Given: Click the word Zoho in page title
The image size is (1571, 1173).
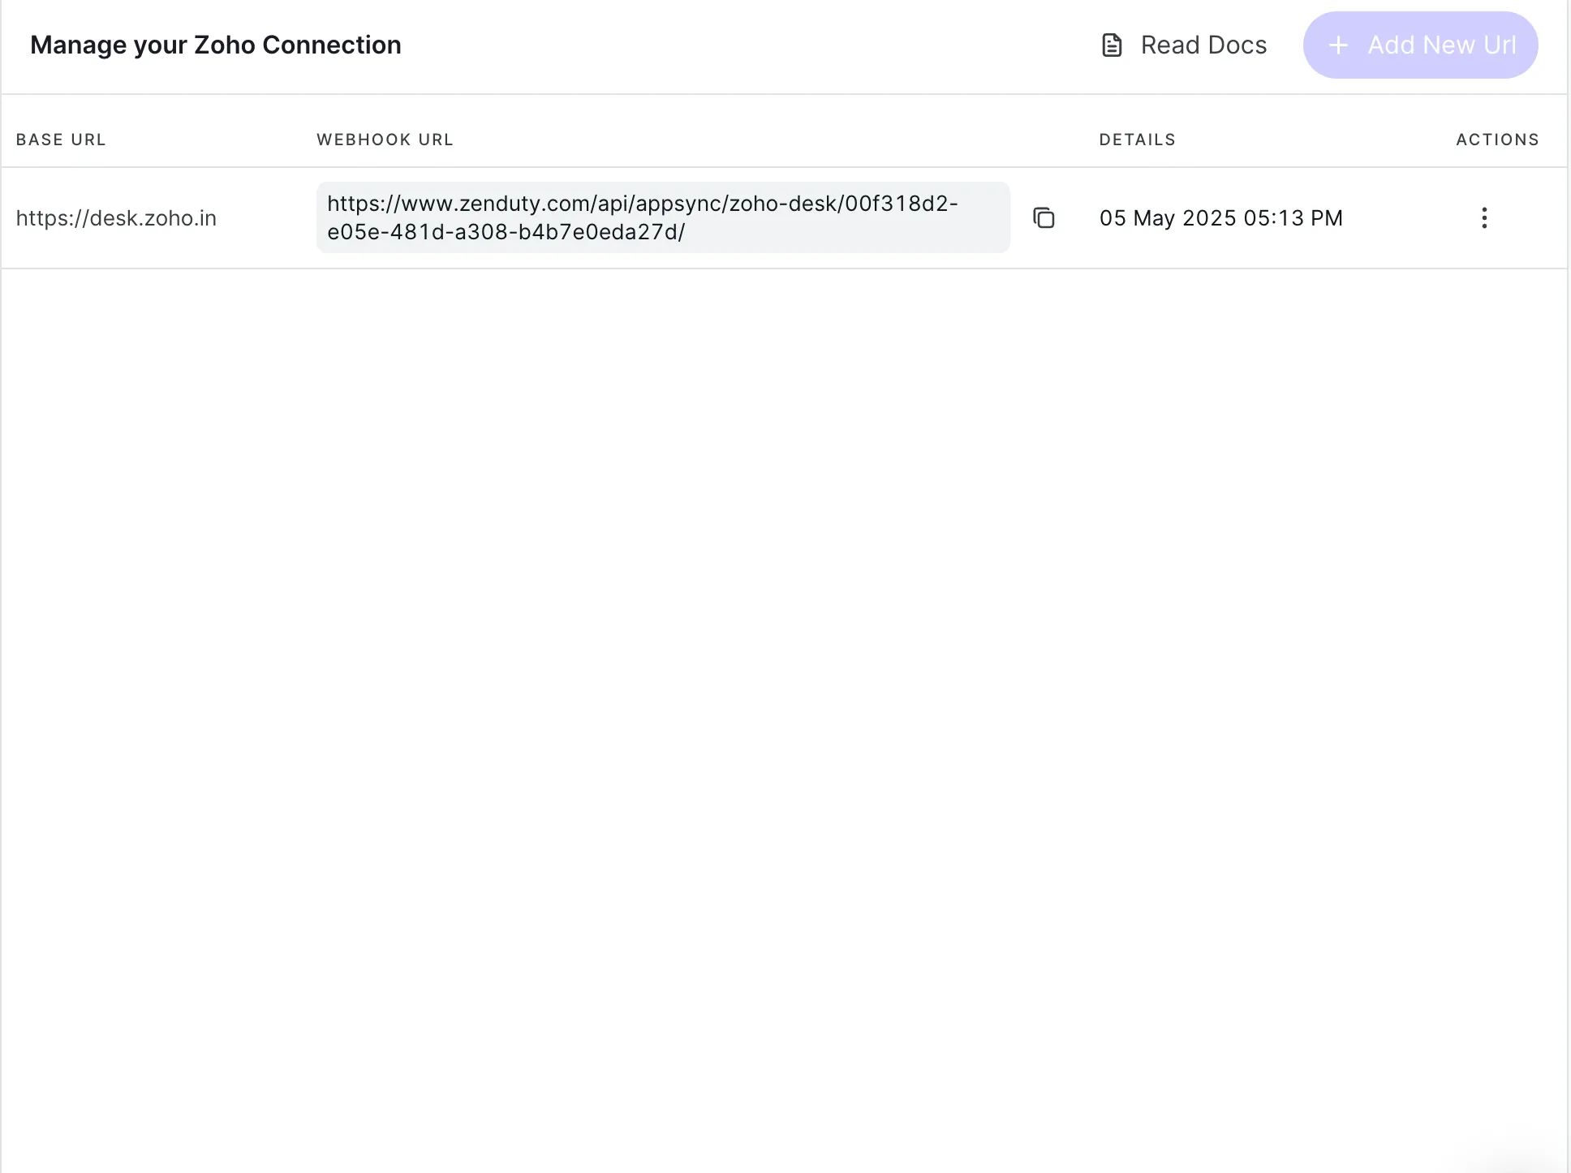Looking at the screenshot, I should pos(225,45).
